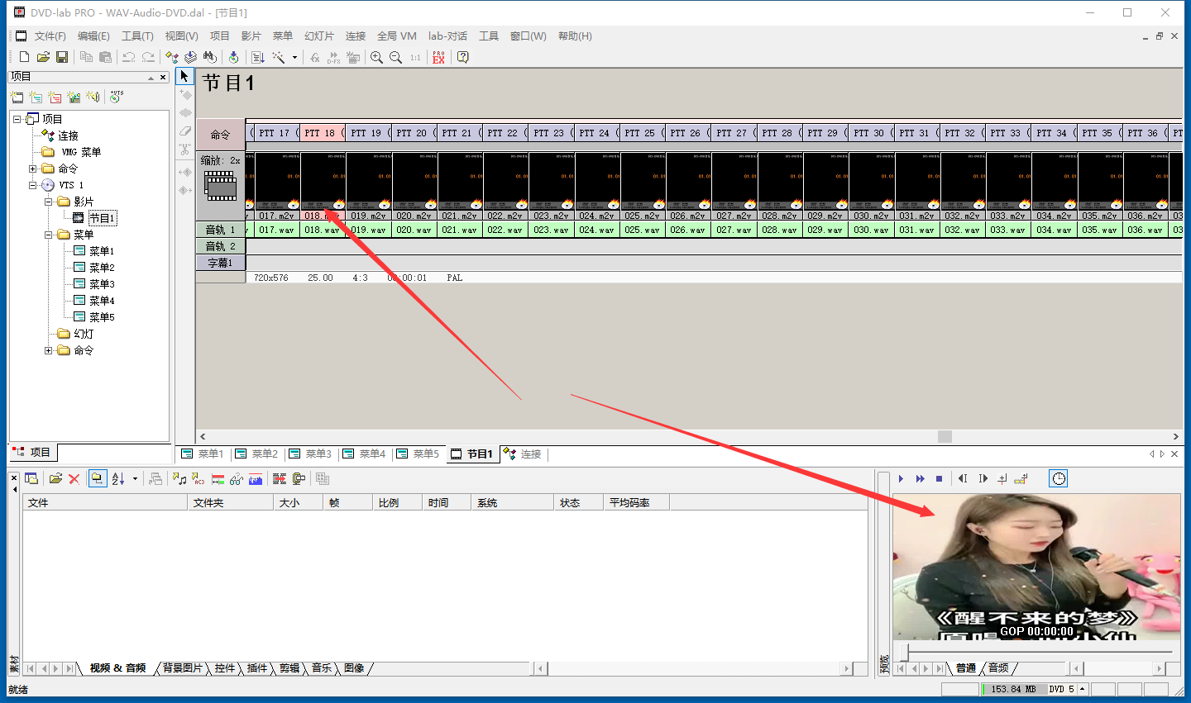Click the add VTS icon in Project panel
Screen dimensions: 1191x703
pos(117,97)
